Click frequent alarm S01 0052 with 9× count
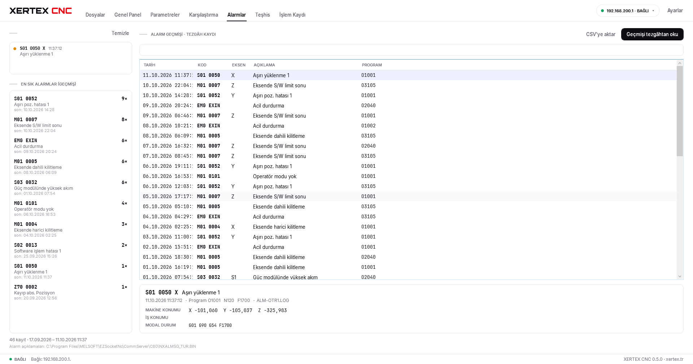The height and width of the screenshot is (364, 693). tap(71, 104)
